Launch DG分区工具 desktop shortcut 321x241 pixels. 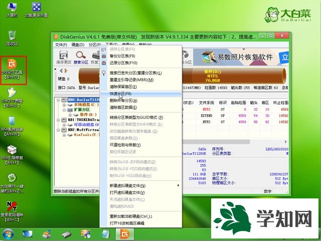13,70
